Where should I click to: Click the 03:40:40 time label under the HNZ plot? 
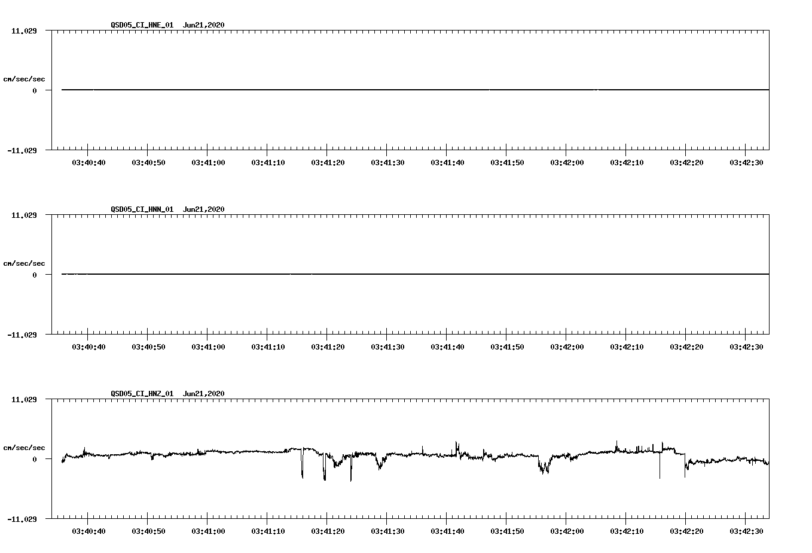[x=88, y=531]
